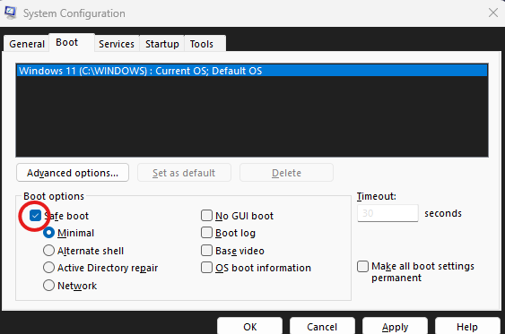Click the Delete boot entry button
Screen dimensions: 505x334
(286, 173)
